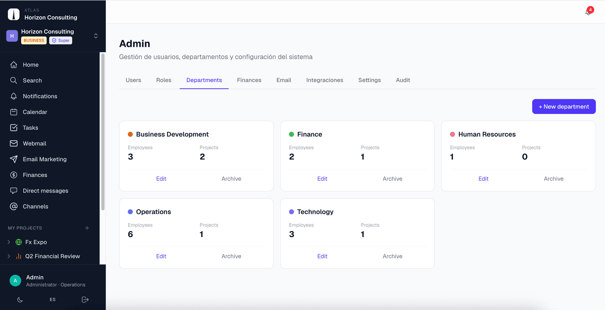Click the Fx Expo globe icon
605x310 pixels.
19,242
